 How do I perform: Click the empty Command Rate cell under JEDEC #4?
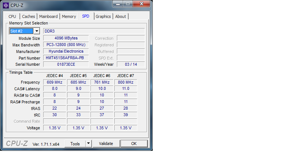tap(55, 121)
